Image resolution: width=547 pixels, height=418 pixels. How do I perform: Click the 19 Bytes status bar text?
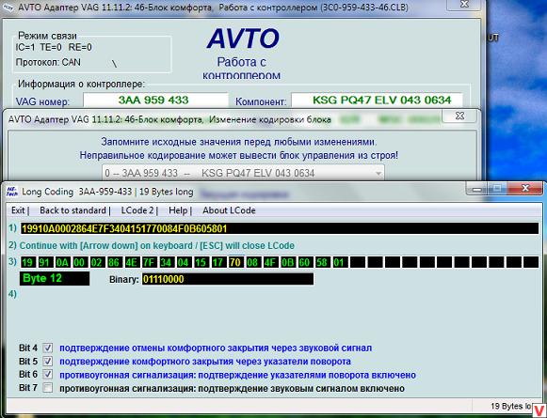coord(511,406)
